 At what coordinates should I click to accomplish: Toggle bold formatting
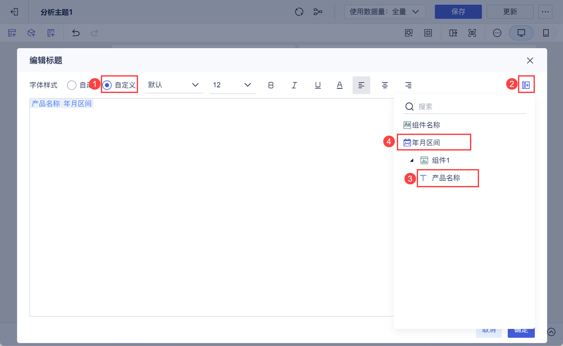(271, 85)
